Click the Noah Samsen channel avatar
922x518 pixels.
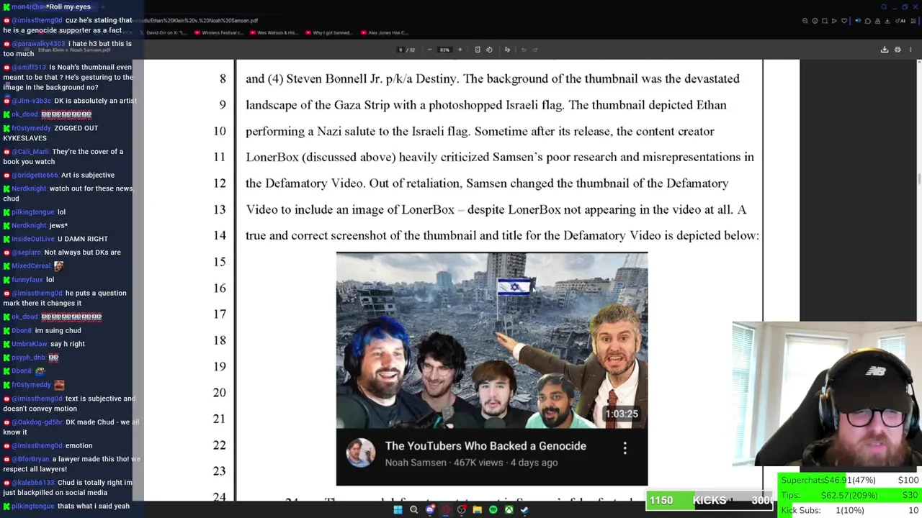coord(361,453)
